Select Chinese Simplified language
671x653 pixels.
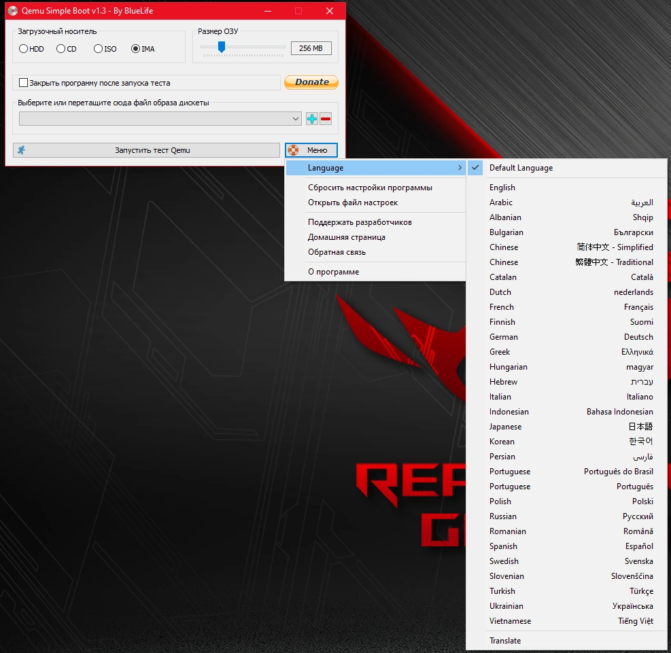[566, 247]
